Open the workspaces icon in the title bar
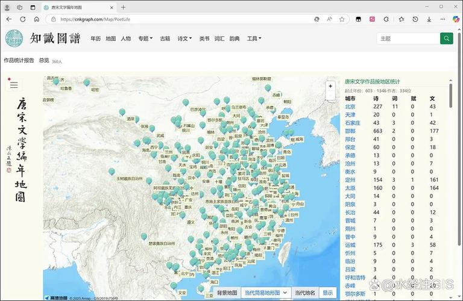The width and height of the screenshot is (463, 301). pos(19,7)
